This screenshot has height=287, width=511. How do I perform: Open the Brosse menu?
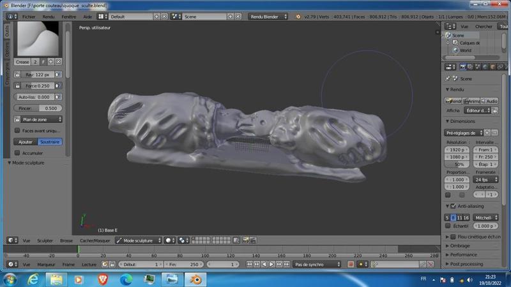66,241
